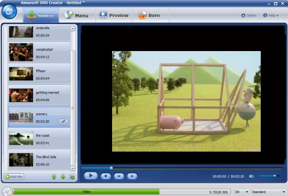Click the video preview frame
This screenshot has height=196, width=288.
[186, 101]
